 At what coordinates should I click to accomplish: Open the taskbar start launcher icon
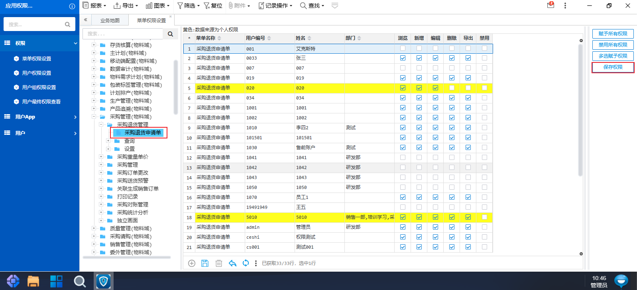(x=13, y=281)
